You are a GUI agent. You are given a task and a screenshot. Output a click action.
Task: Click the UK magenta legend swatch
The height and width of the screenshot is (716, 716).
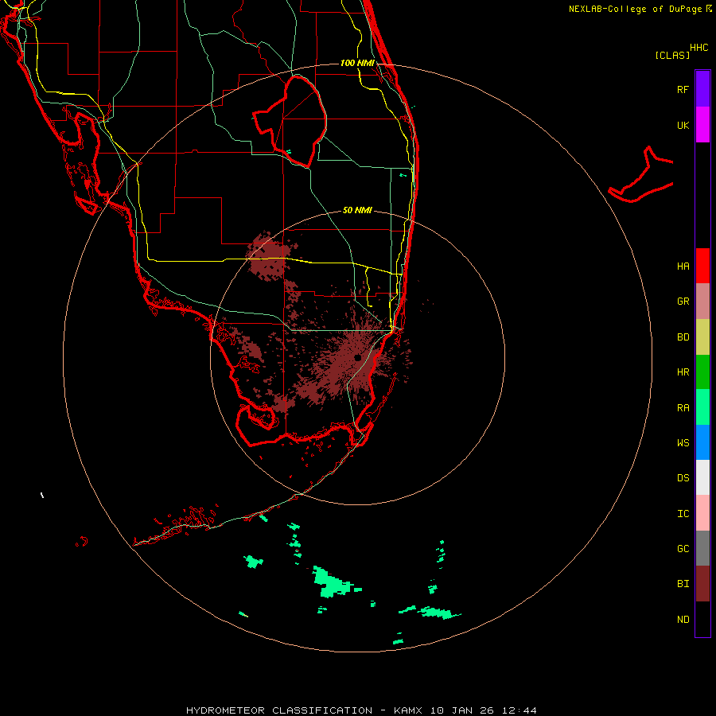(702, 124)
